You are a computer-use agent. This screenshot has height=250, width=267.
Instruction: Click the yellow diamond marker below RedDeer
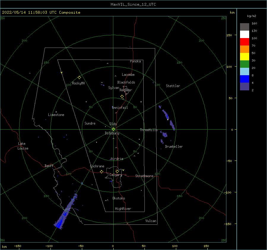[122, 97]
